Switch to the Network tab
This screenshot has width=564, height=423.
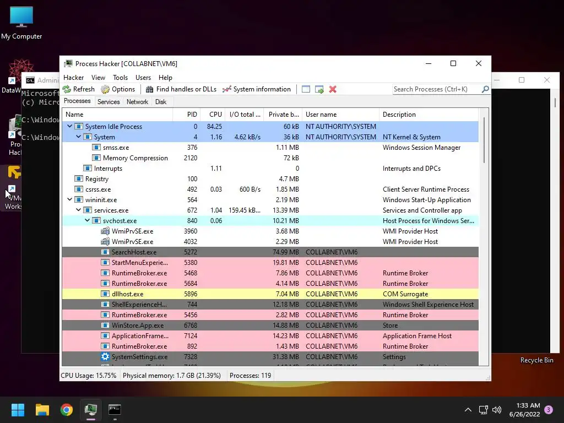[x=137, y=102]
